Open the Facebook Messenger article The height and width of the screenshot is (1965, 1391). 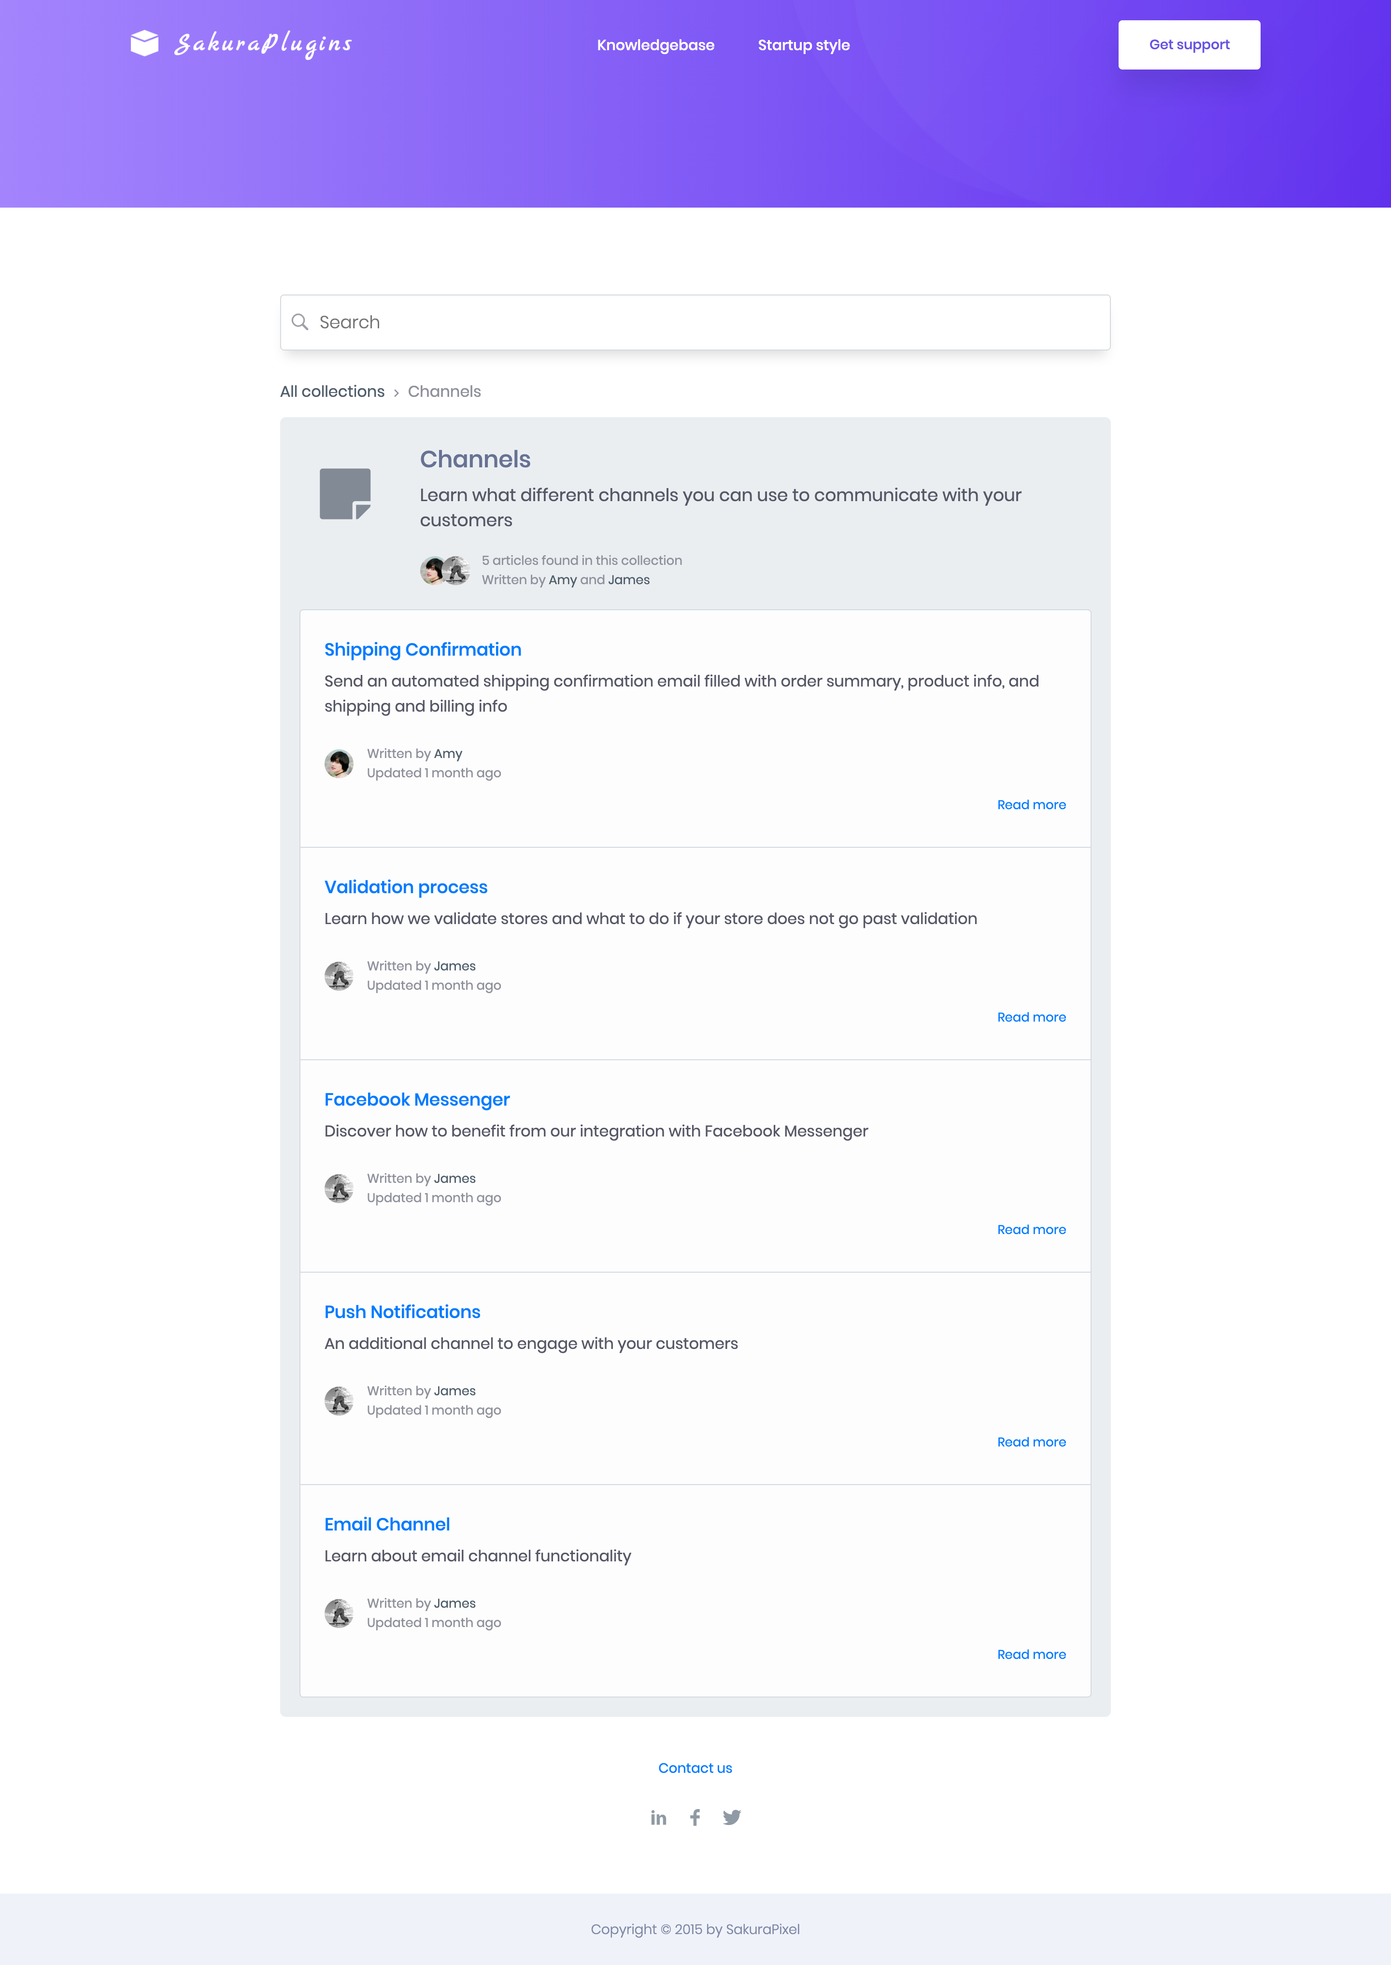(417, 1099)
